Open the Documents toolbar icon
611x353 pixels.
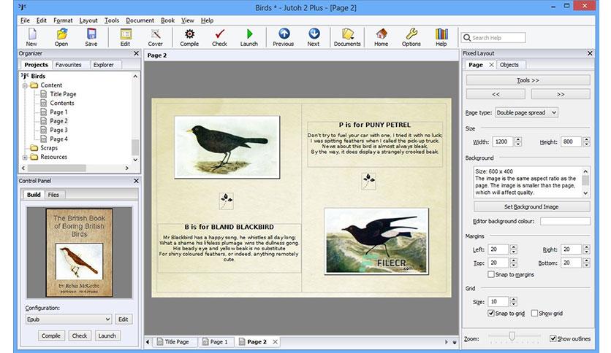tap(347, 37)
